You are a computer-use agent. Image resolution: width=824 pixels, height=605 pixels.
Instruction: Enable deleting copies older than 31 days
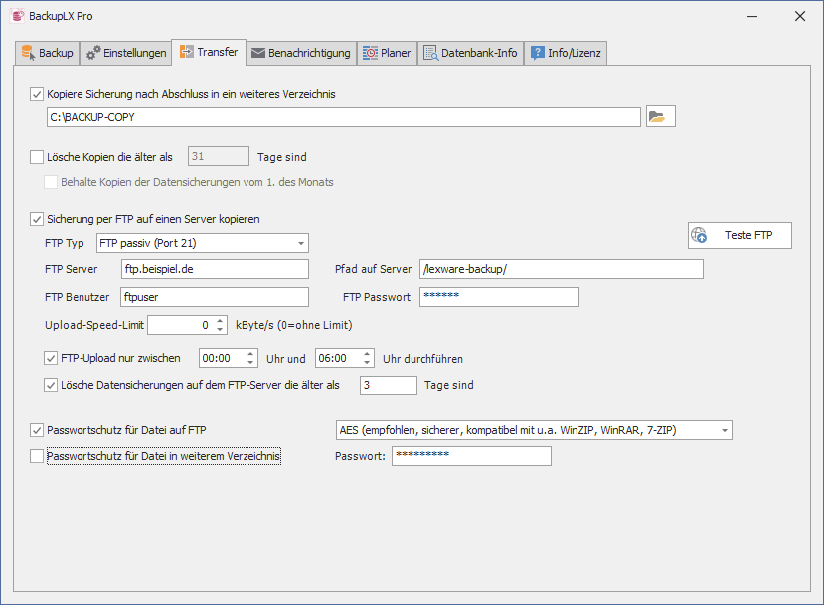tap(37, 156)
